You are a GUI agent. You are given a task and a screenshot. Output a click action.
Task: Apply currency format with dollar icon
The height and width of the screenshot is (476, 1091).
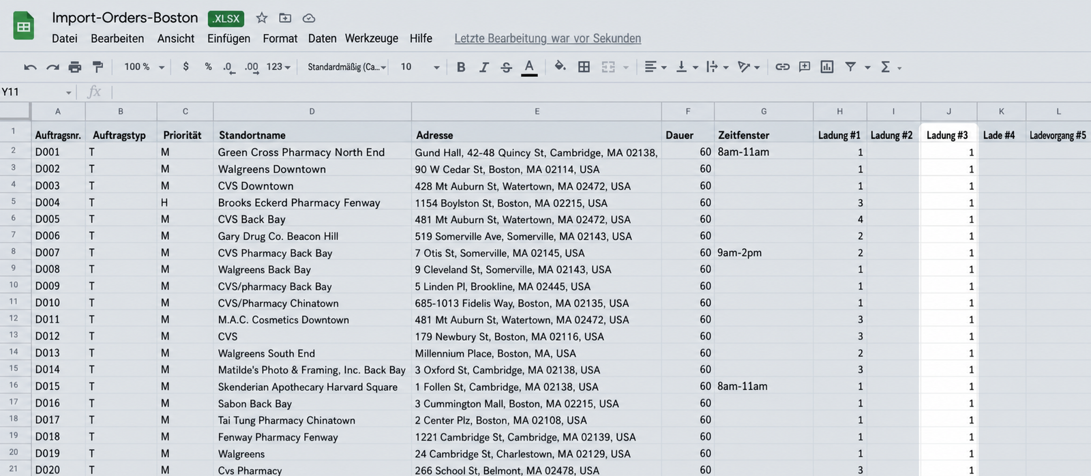pos(185,66)
